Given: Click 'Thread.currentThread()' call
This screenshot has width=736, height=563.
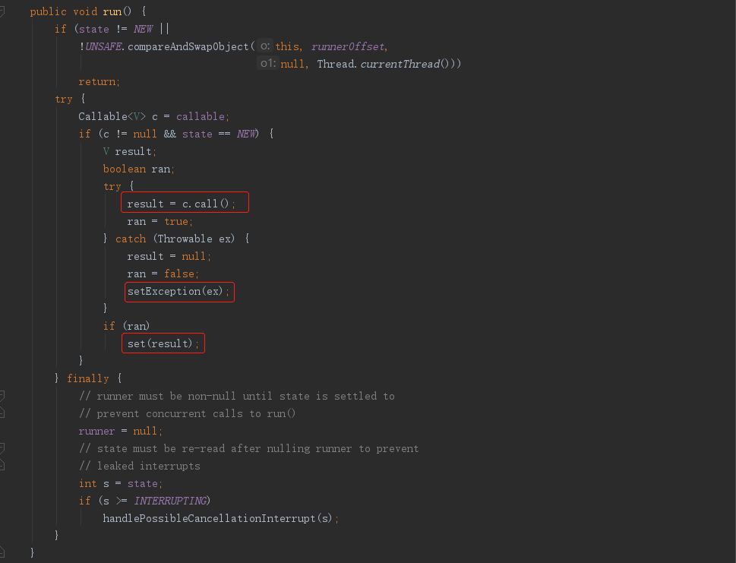Looking at the screenshot, I should click(x=385, y=64).
